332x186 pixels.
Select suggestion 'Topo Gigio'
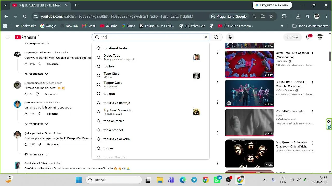[x=150, y=75]
